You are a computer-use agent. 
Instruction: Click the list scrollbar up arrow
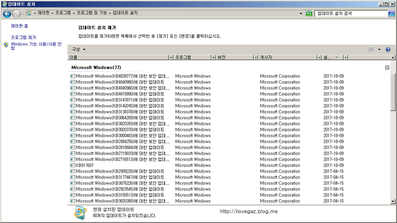393,58
